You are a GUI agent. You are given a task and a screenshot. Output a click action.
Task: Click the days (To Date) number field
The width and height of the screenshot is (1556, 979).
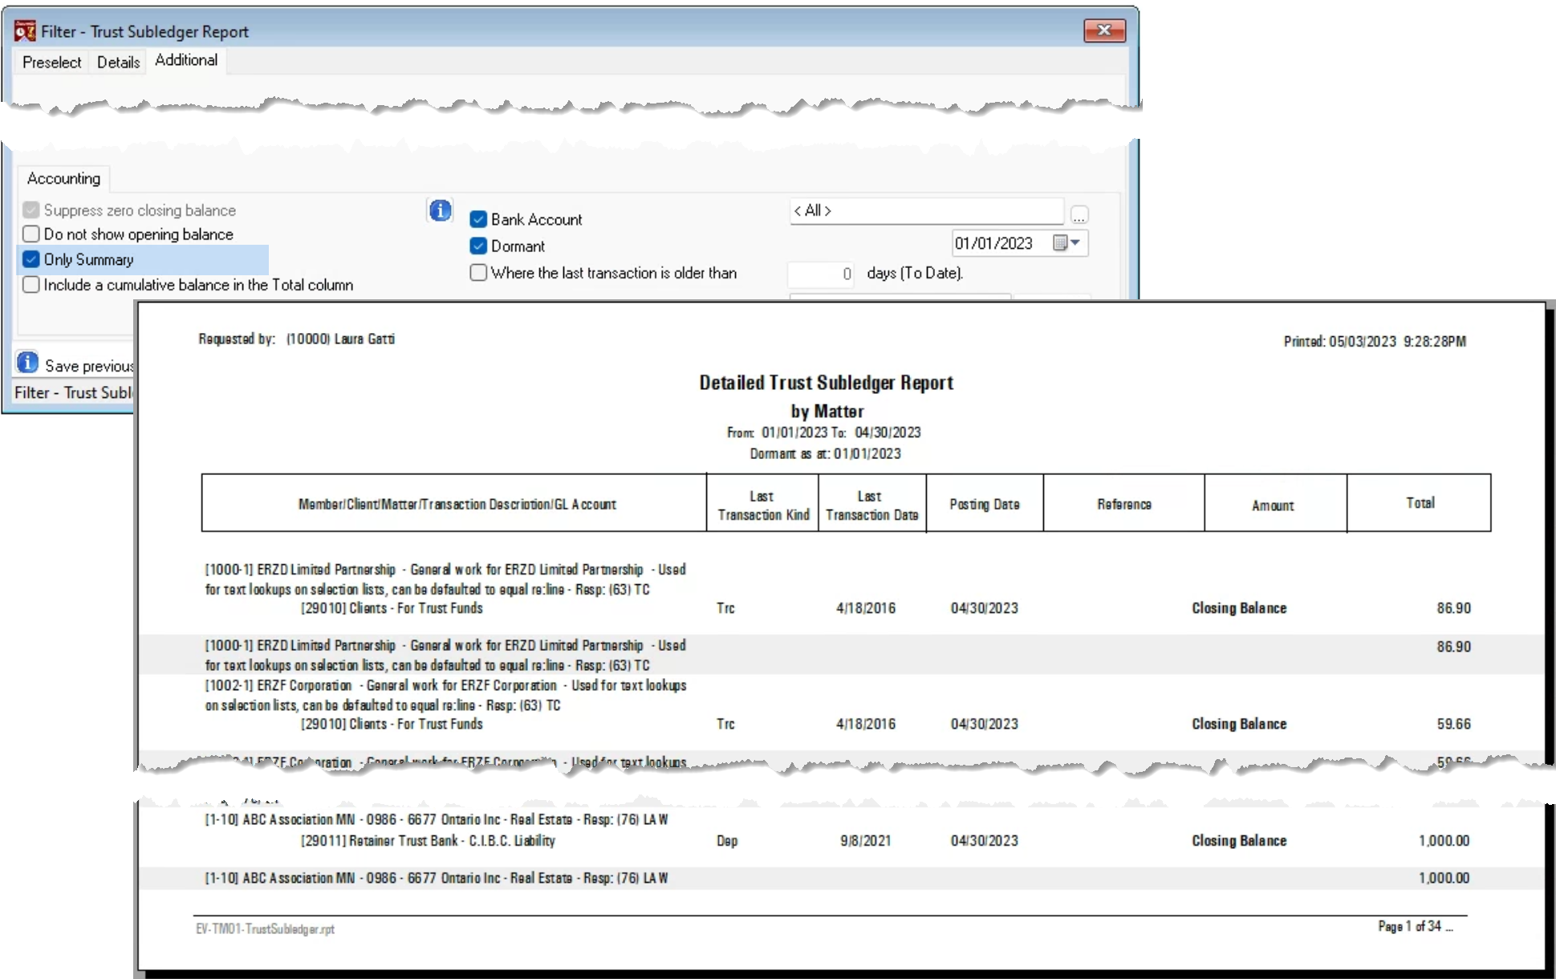click(821, 274)
